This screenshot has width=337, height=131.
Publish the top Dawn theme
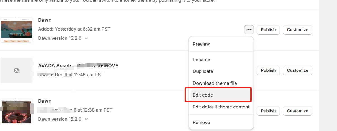coord(268,30)
